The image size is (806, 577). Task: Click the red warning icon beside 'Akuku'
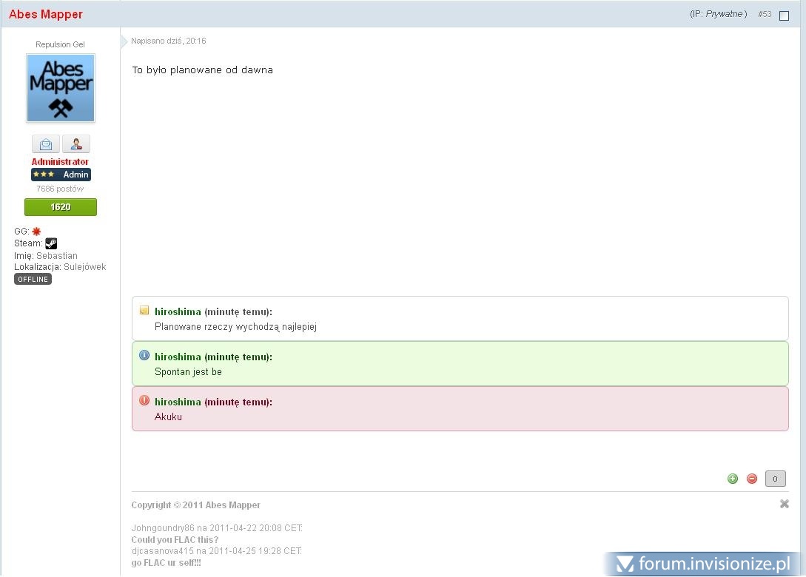[x=144, y=401]
